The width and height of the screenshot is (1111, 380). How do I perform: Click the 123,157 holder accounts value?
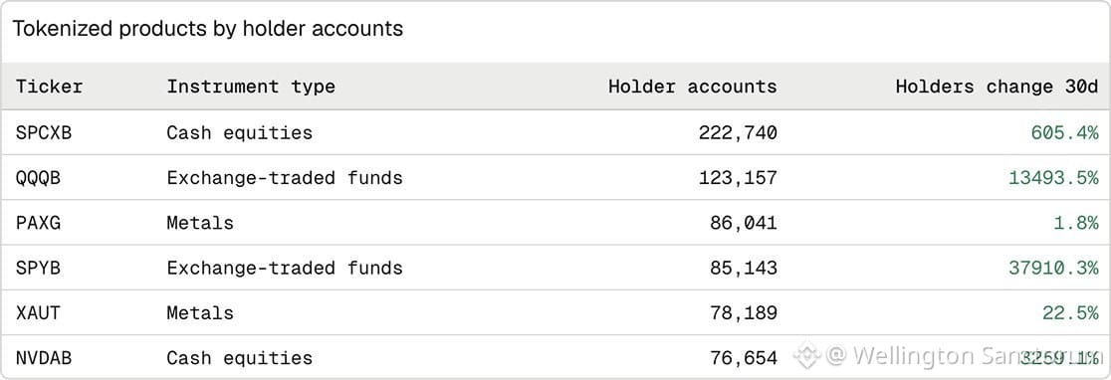[x=738, y=178]
